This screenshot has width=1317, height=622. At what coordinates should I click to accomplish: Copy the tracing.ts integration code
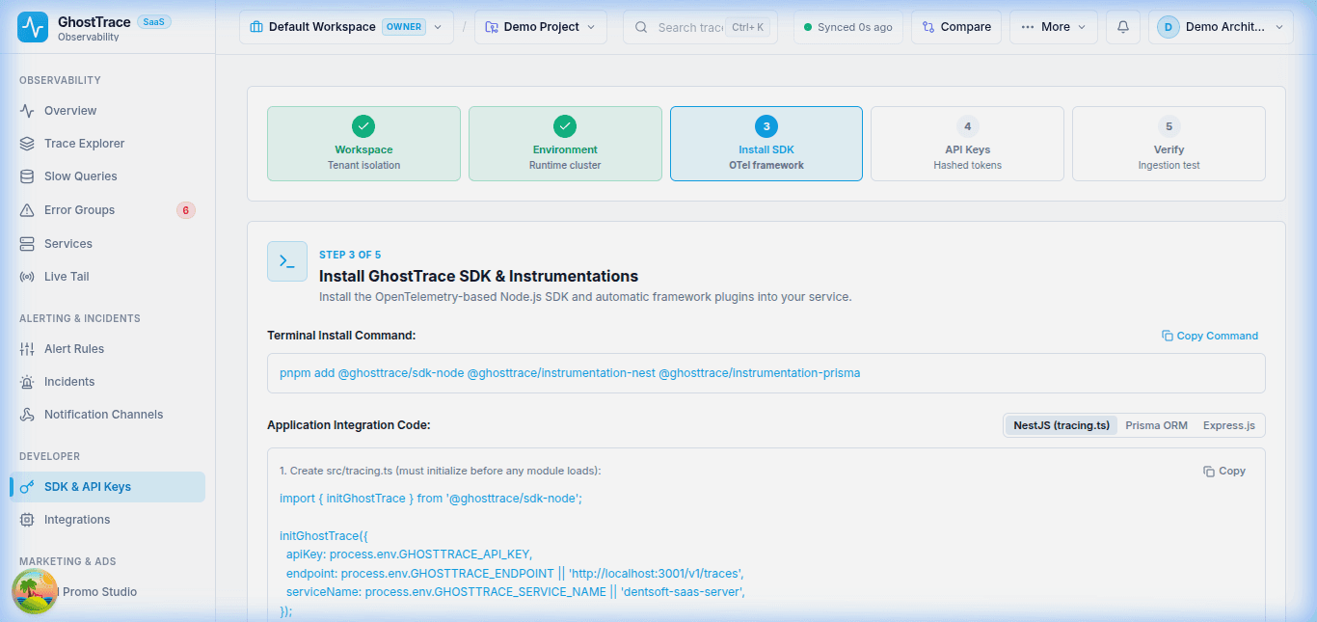[x=1224, y=472]
